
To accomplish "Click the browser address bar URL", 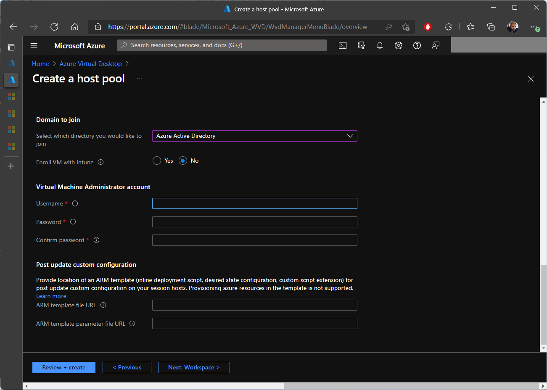I will click(238, 27).
